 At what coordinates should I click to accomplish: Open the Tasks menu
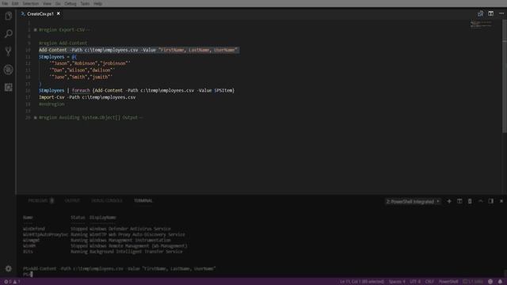85,3
